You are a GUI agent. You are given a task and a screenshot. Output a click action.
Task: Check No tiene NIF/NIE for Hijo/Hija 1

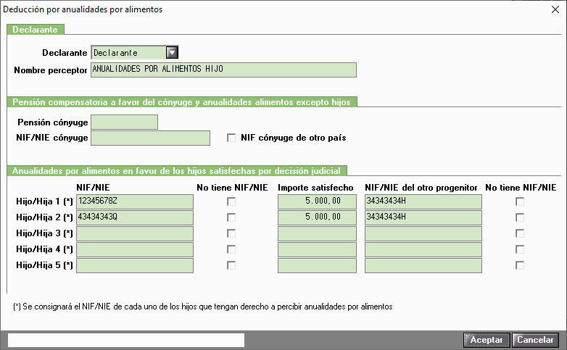[x=231, y=201]
